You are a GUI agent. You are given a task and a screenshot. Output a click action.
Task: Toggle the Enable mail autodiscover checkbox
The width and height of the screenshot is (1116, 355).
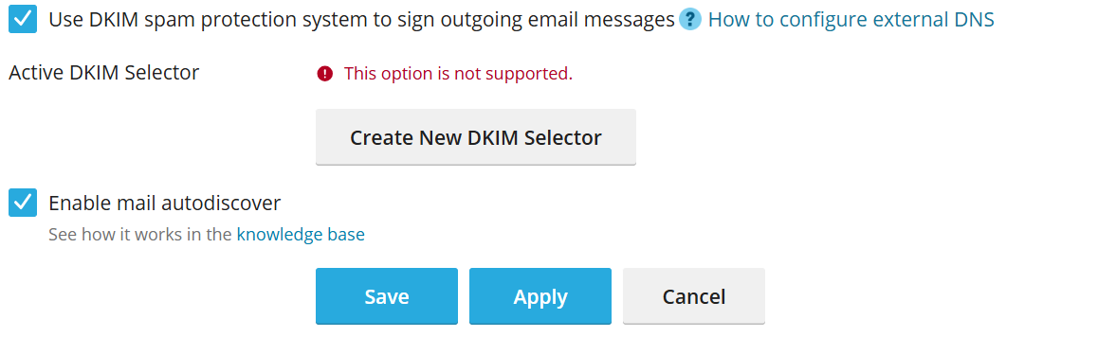[23, 203]
